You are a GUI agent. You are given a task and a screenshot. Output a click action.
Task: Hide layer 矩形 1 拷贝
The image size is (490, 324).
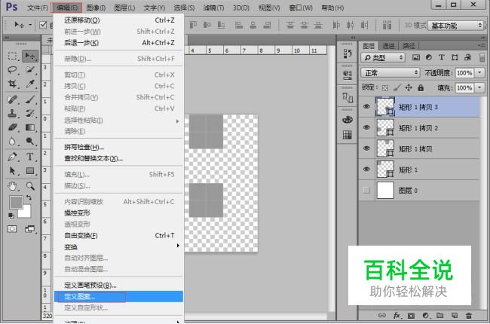pyautogui.click(x=366, y=148)
